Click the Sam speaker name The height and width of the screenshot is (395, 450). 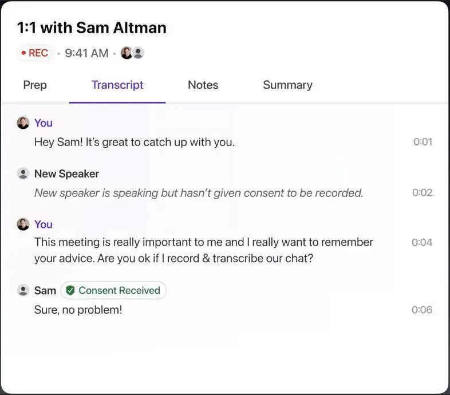pyautogui.click(x=45, y=290)
